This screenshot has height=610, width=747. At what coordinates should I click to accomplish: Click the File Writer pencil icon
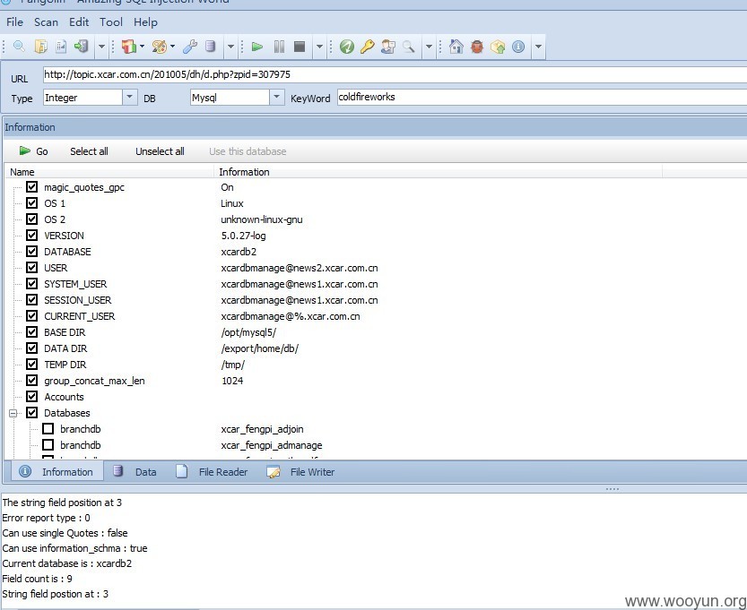pos(274,471)
